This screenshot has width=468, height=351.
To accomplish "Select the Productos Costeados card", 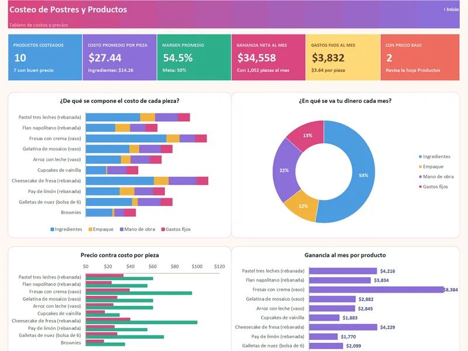I will [45, 57].
